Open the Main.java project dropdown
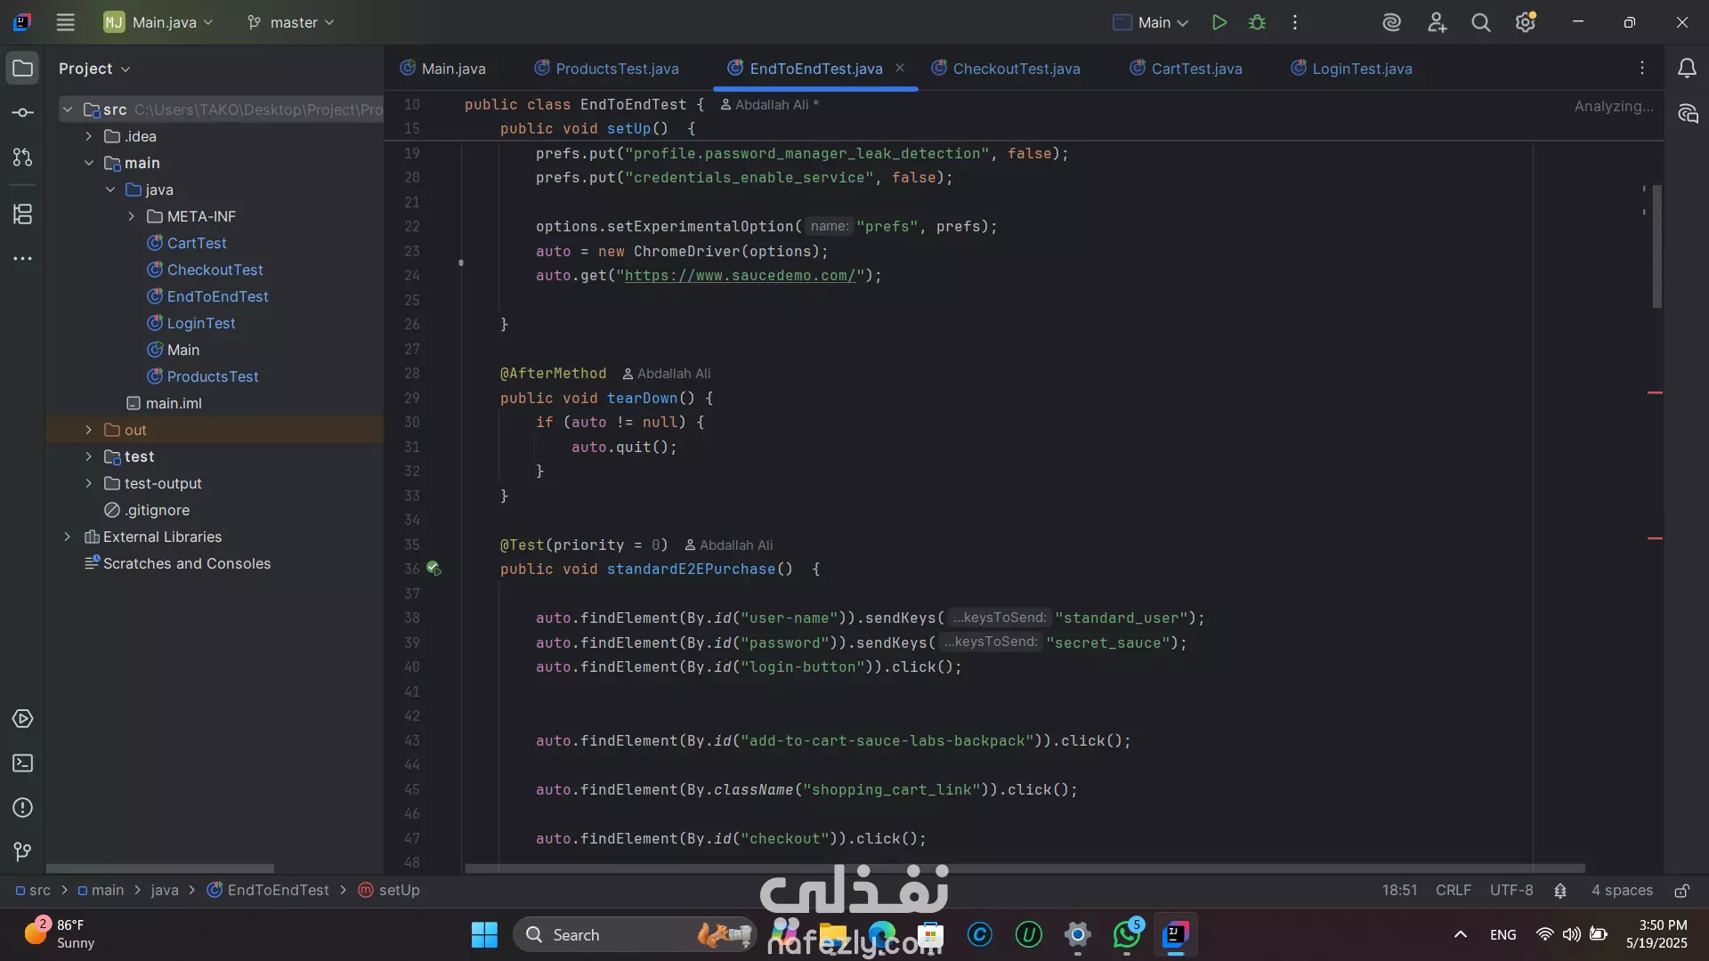 click(158, 22)
